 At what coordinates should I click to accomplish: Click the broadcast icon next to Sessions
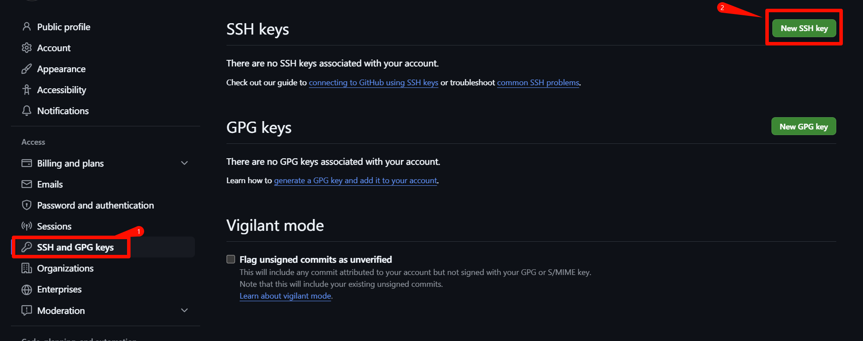tap(27, 226)
